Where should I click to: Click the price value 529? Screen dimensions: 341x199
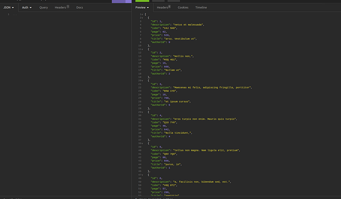pyautogui.click(x=167, y=35)
